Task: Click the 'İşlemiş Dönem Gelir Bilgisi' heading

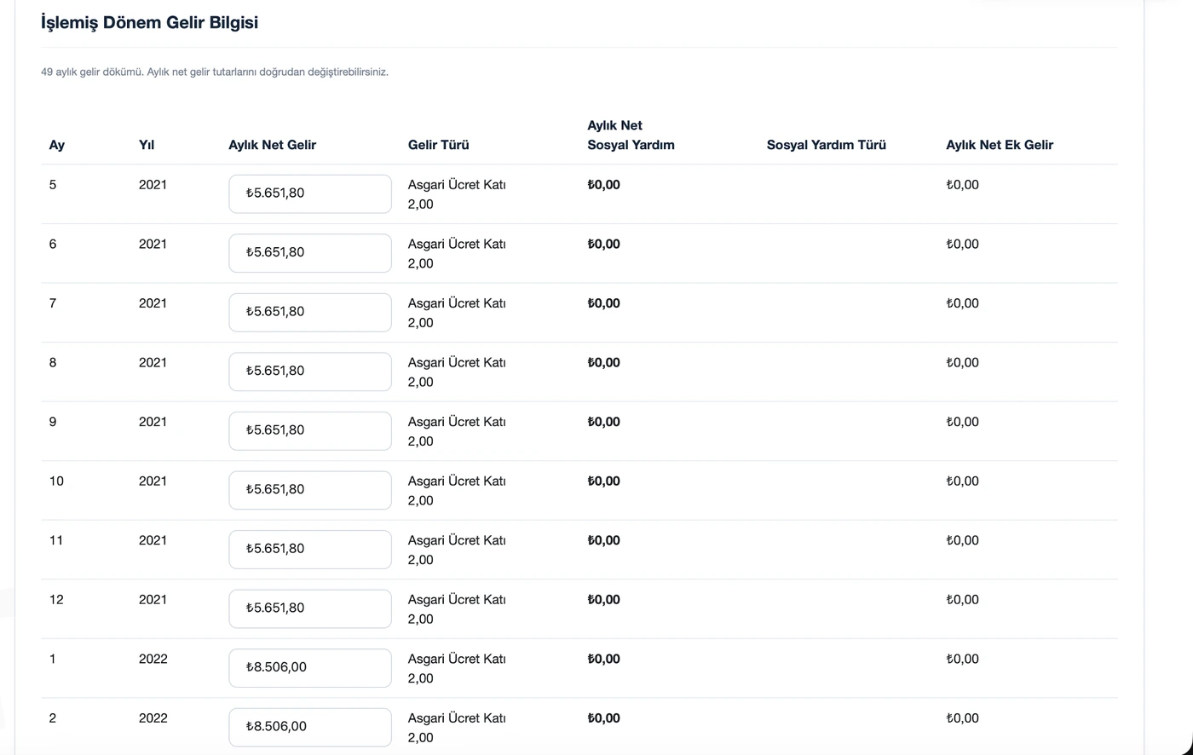Action: tap(149, 23)
